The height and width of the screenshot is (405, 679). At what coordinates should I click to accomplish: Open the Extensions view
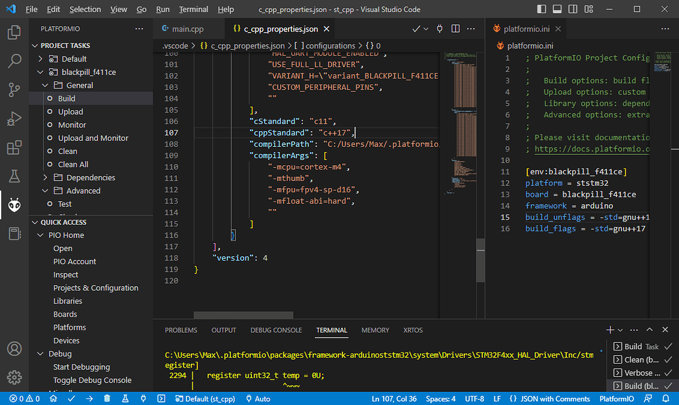(14, 147)
